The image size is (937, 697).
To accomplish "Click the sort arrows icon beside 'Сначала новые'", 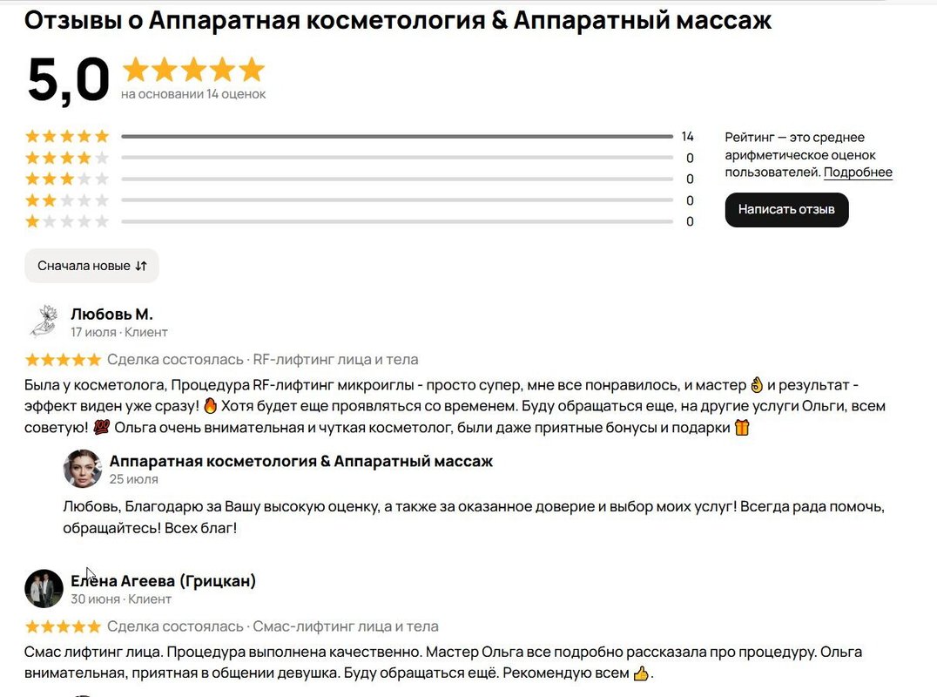I will 141,266.
